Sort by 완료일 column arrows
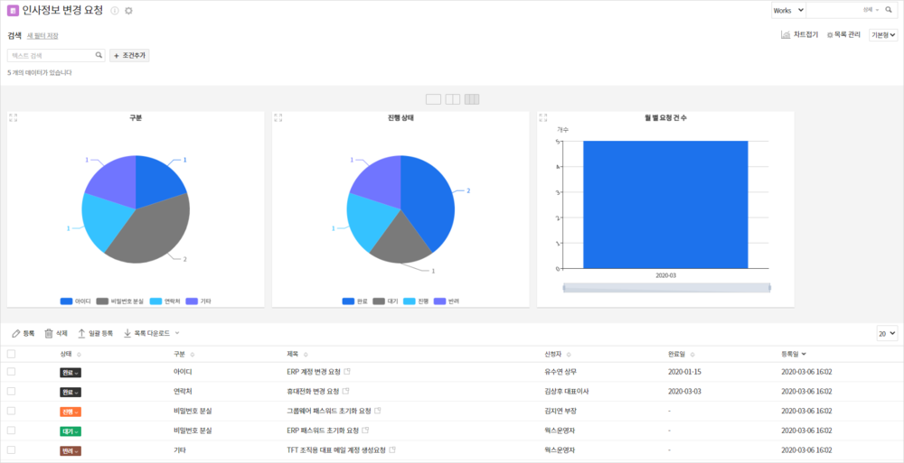The height and width of the screenshot is (463, 904). [x=692, y=354]
